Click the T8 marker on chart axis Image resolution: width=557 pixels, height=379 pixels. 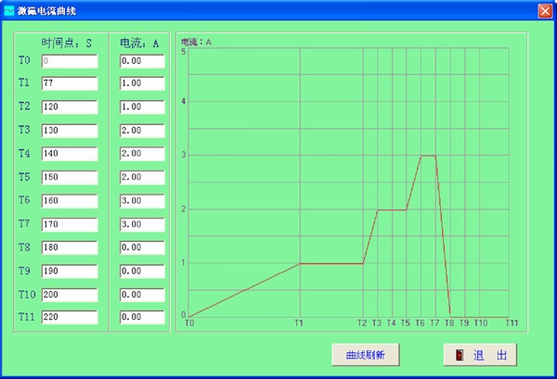pyautogui.click(x=450, y=323)
